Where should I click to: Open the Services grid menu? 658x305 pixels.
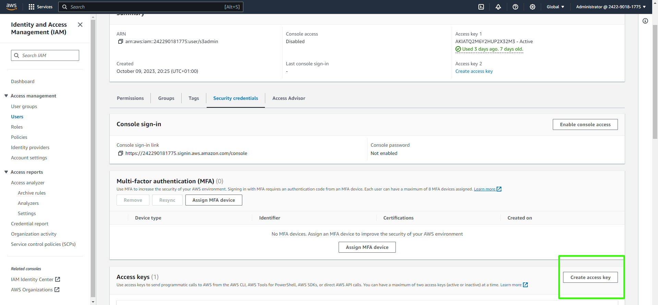coord(40,7)
